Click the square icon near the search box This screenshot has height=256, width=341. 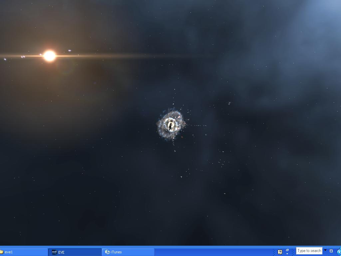(x=331, y=251)
